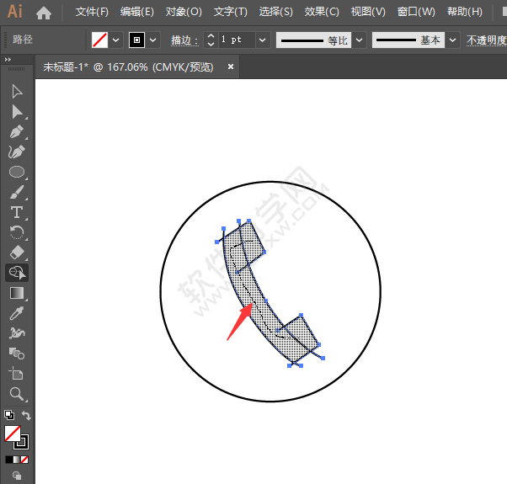Click the Gradient tool

(16, 293)
